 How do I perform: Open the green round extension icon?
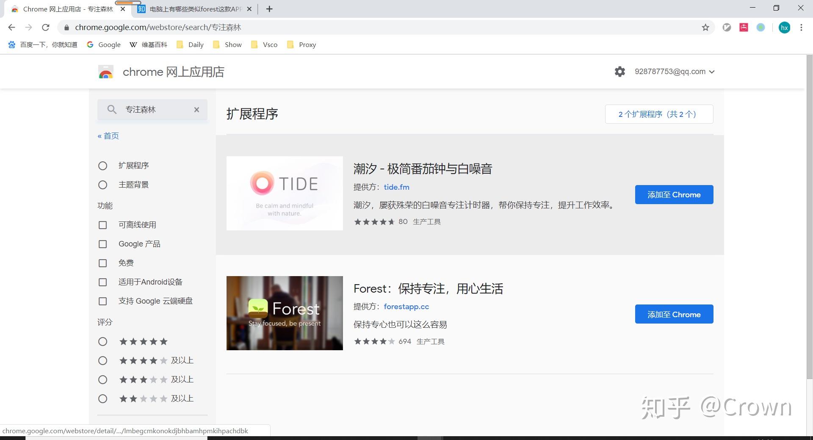[x=760, y=28]
